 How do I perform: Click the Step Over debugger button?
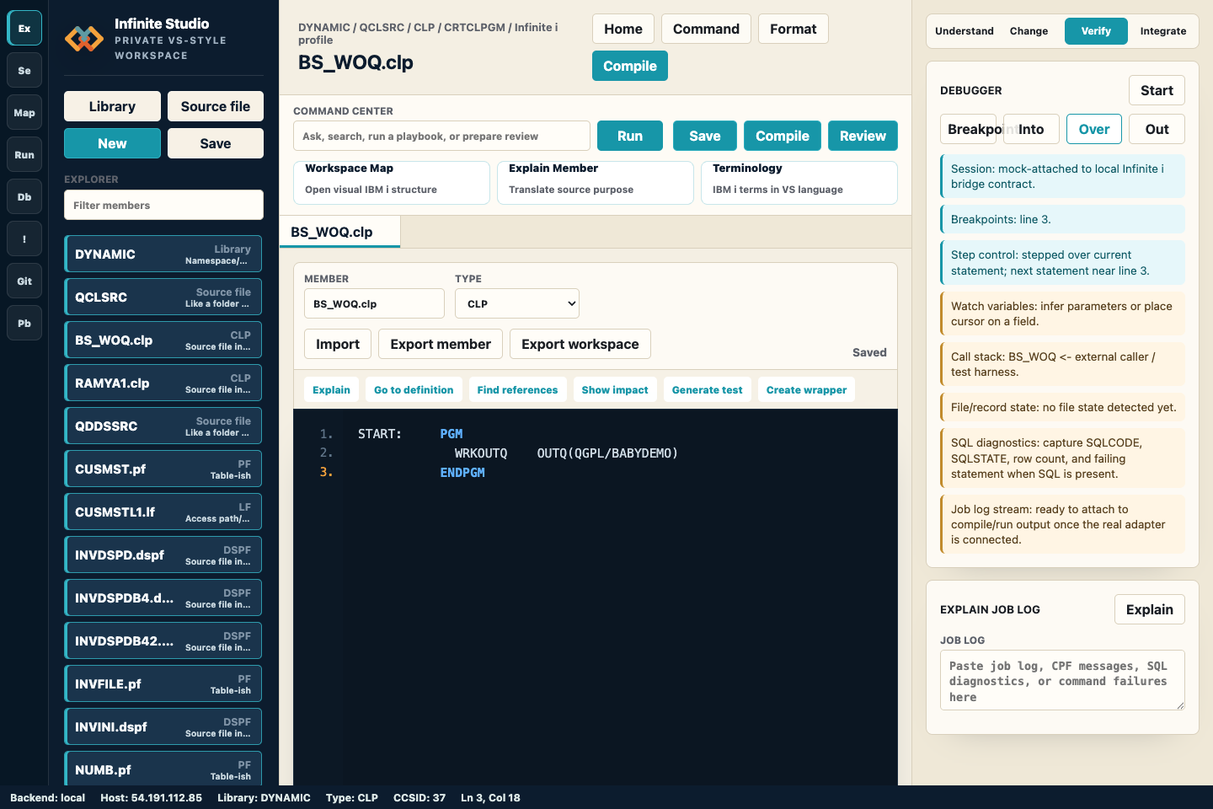click(x=1094, y=129)
